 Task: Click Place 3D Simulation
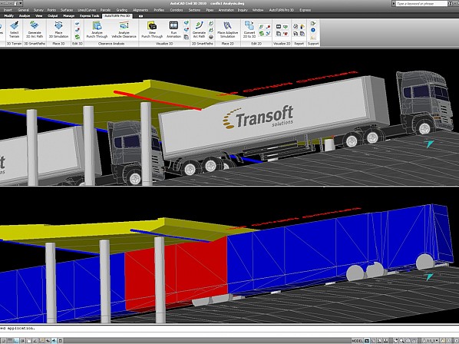tap(58, 30)
